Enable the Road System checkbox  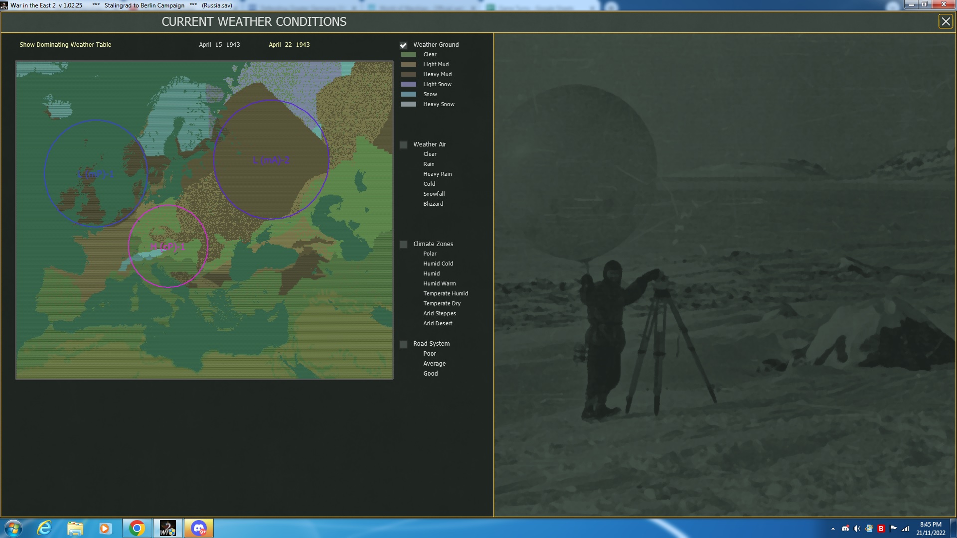[403, 344]
